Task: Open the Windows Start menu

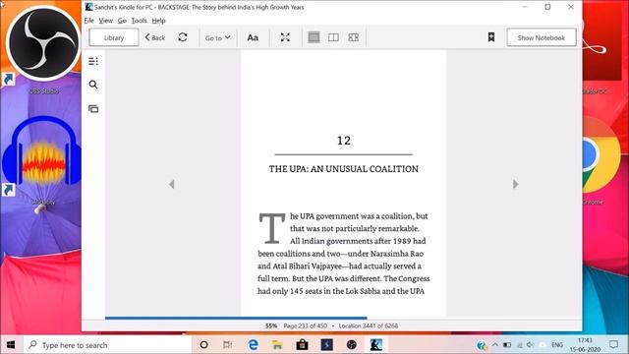Action: tap(11, 345)
